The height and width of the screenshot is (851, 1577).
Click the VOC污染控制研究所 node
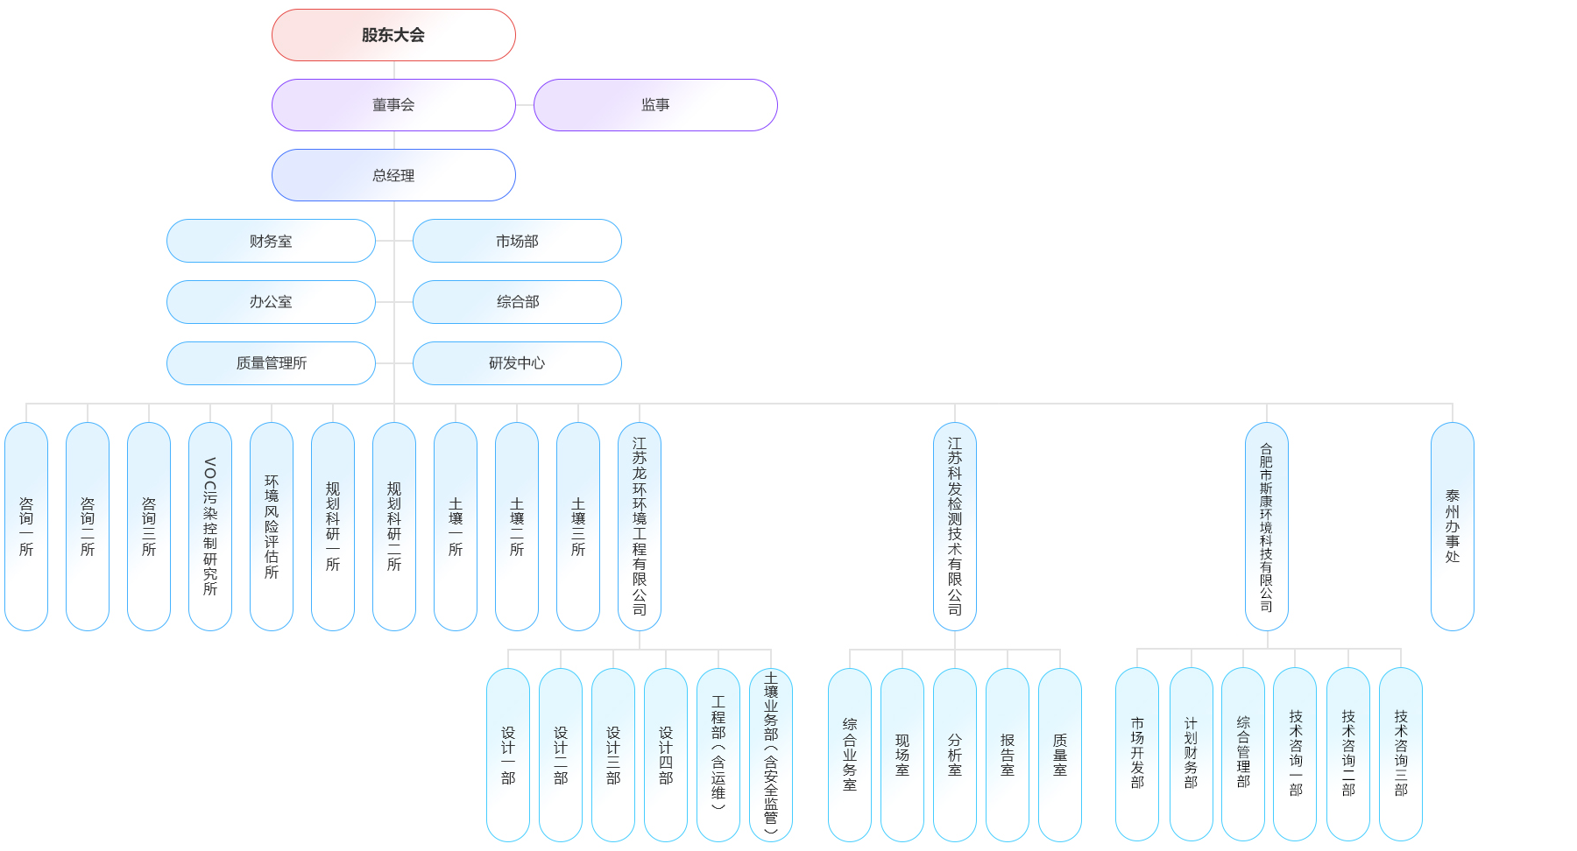click(210, 526)
